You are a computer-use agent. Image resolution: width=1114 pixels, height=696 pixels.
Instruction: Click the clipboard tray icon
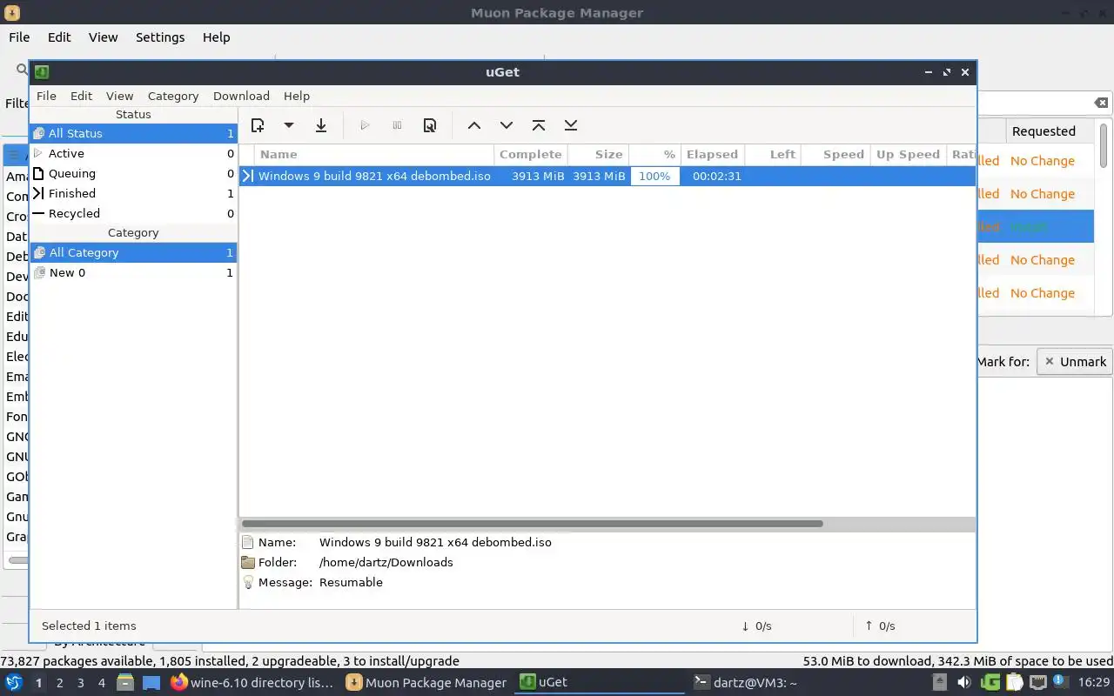point(1014,683)
